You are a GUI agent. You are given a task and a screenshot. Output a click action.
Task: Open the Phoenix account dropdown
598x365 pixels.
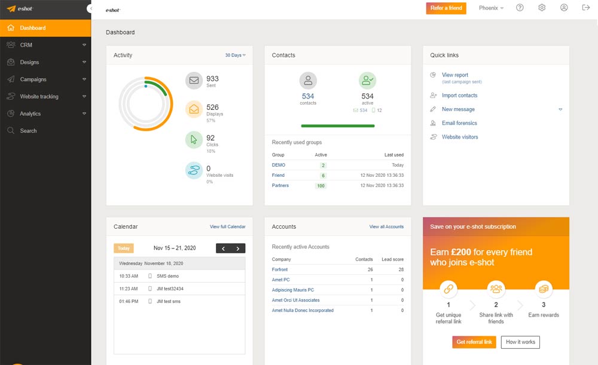[491, 8]
